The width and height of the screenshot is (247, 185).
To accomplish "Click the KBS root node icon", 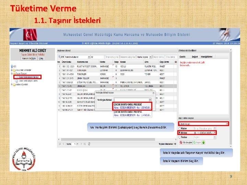I will 12,66.
